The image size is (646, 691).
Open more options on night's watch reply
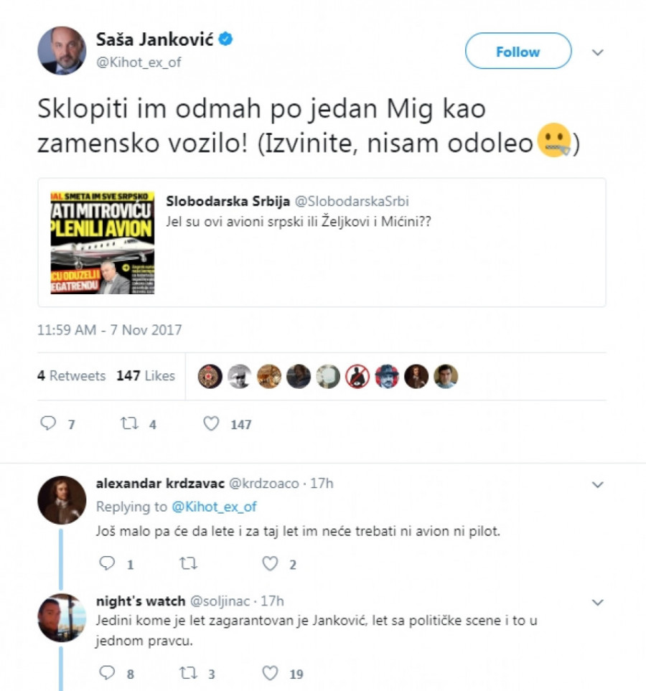point(597,603)
